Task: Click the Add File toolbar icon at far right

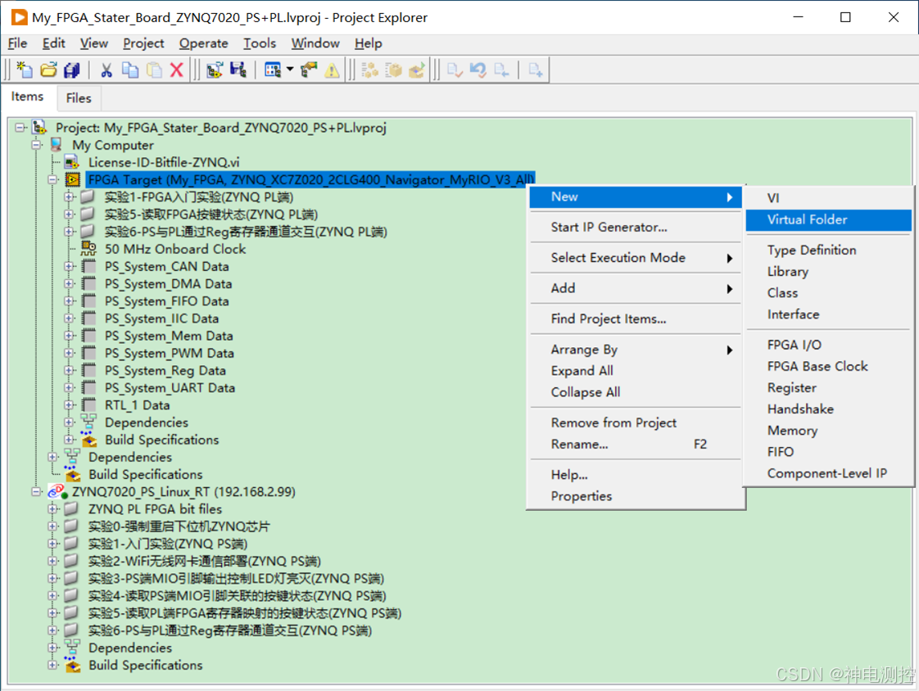Action: pyautogui.click(x=535, y=70)
